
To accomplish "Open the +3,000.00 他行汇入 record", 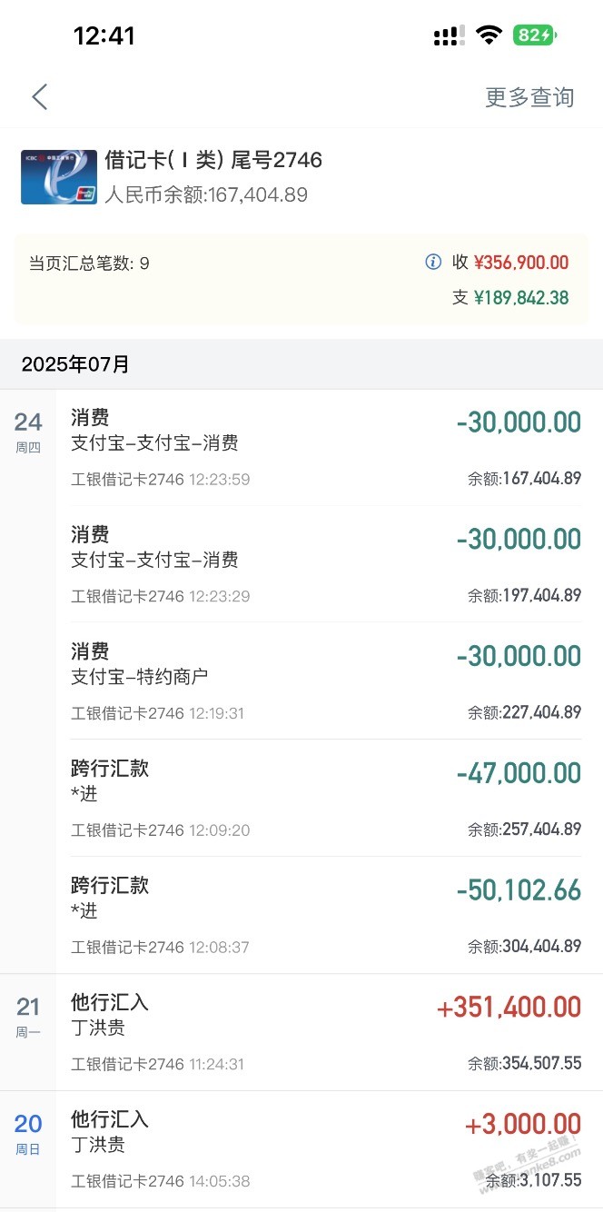I will coord(326,1149).
